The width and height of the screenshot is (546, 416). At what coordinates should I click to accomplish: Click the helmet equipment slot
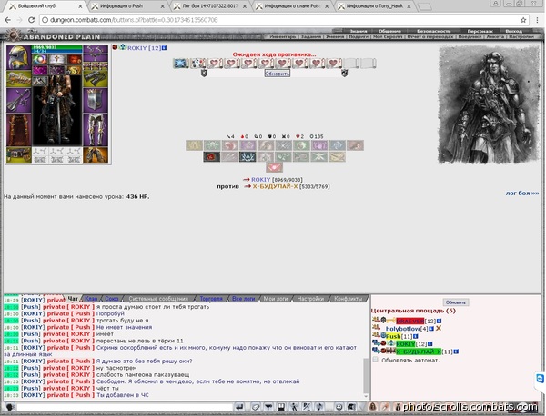pyautogui.click(x=19, y=57)
